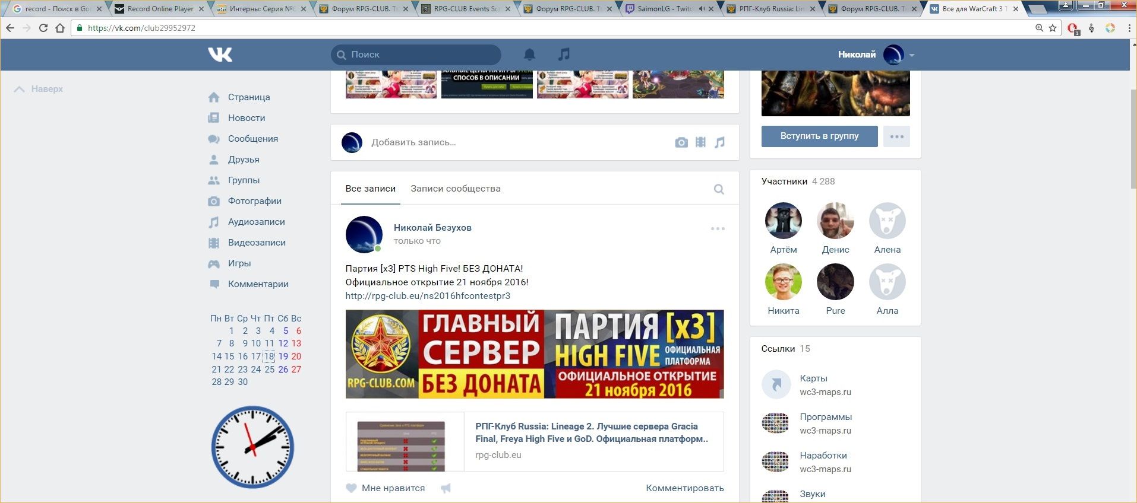Switch to Record Online Player tab
The height and width of the screenshot is (503, 1137).
(x=160, y=9)
